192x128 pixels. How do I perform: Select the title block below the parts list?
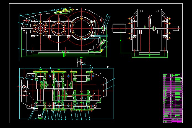(173, 121)
